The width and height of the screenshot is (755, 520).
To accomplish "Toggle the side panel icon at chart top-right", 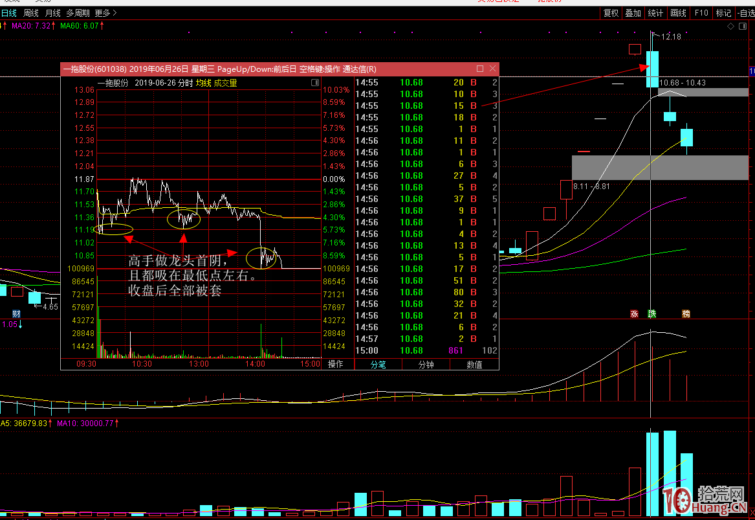I will point(743,26).
